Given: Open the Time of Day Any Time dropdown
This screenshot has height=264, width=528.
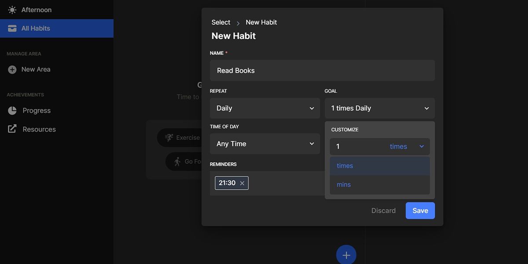Looking at the screenshot, I should pos(265,144).
